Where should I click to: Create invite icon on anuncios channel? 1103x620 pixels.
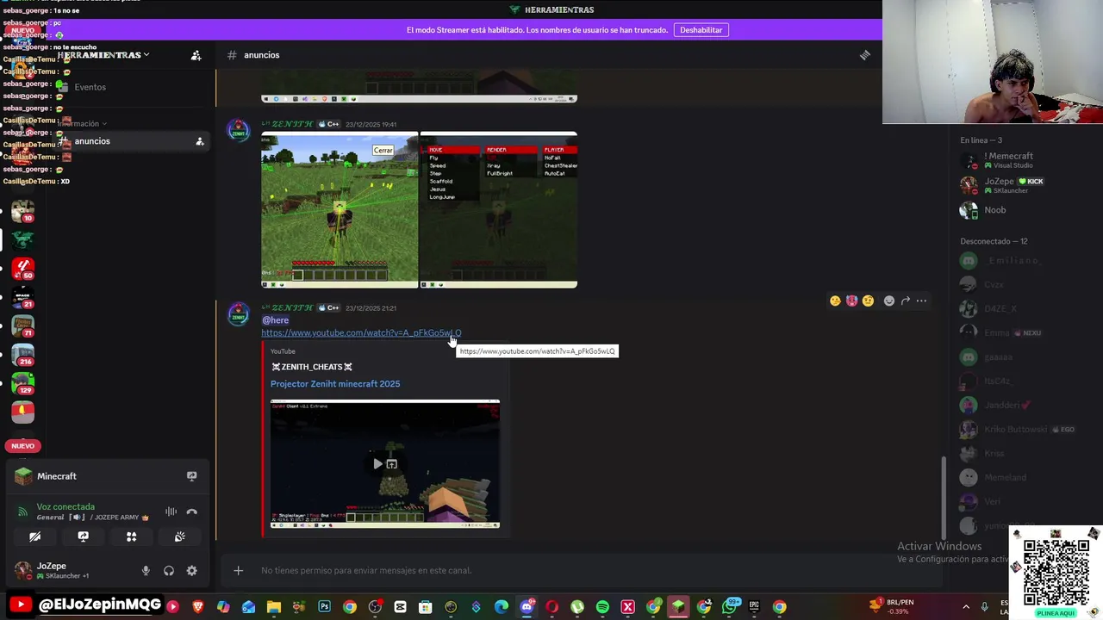tap(199, 141)
